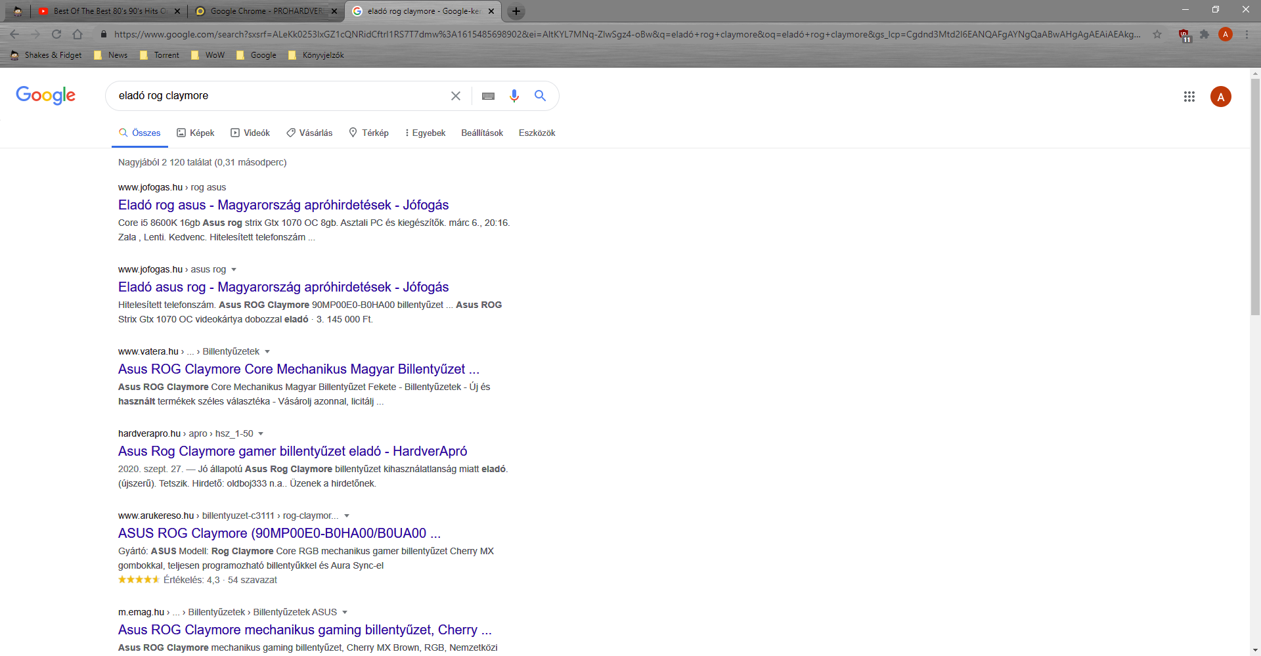Switch to the pinned first tab
The image size is (1261, 656).
(x=18, y=11)
